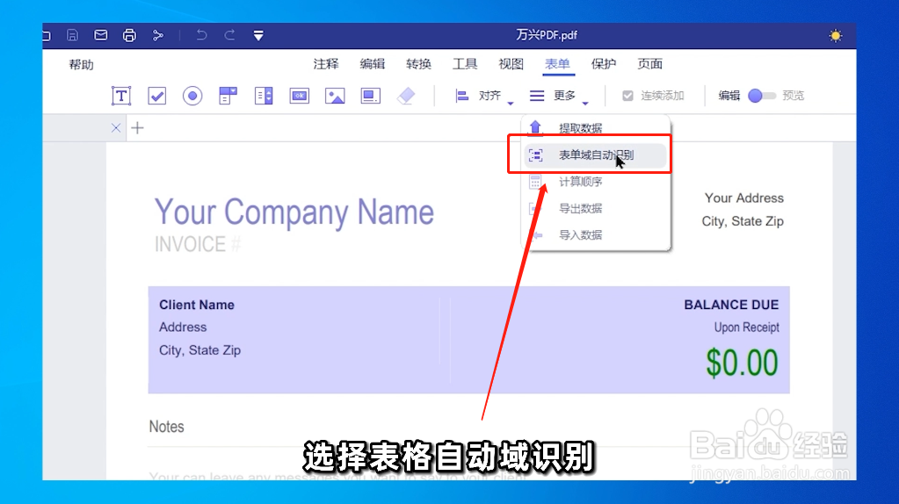
Task: Open the 工具 tab
Action: point(465,64)
